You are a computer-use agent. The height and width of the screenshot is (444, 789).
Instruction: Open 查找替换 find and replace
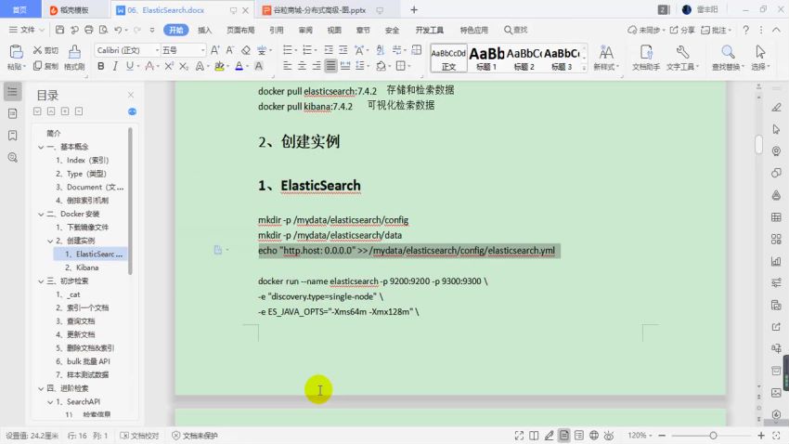[x=728, y=58]
